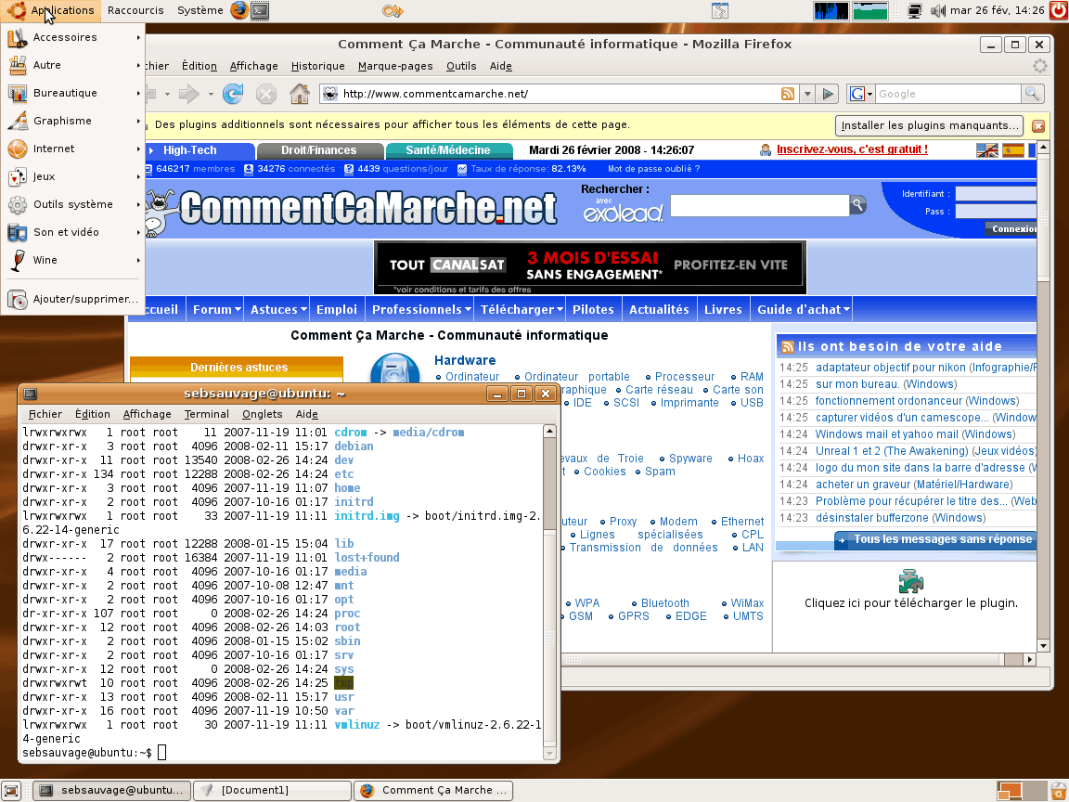Image resolution: width=1069 pixels, height=802 pixels.
Task: Open Firefox Outils menu
Action: pyautogui.click(x=461, y=66)
